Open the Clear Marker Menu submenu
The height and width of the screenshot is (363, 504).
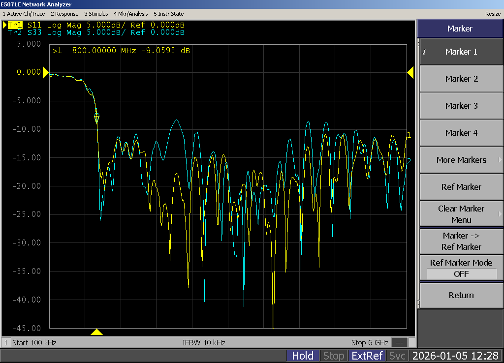click(x=461, y=214)
